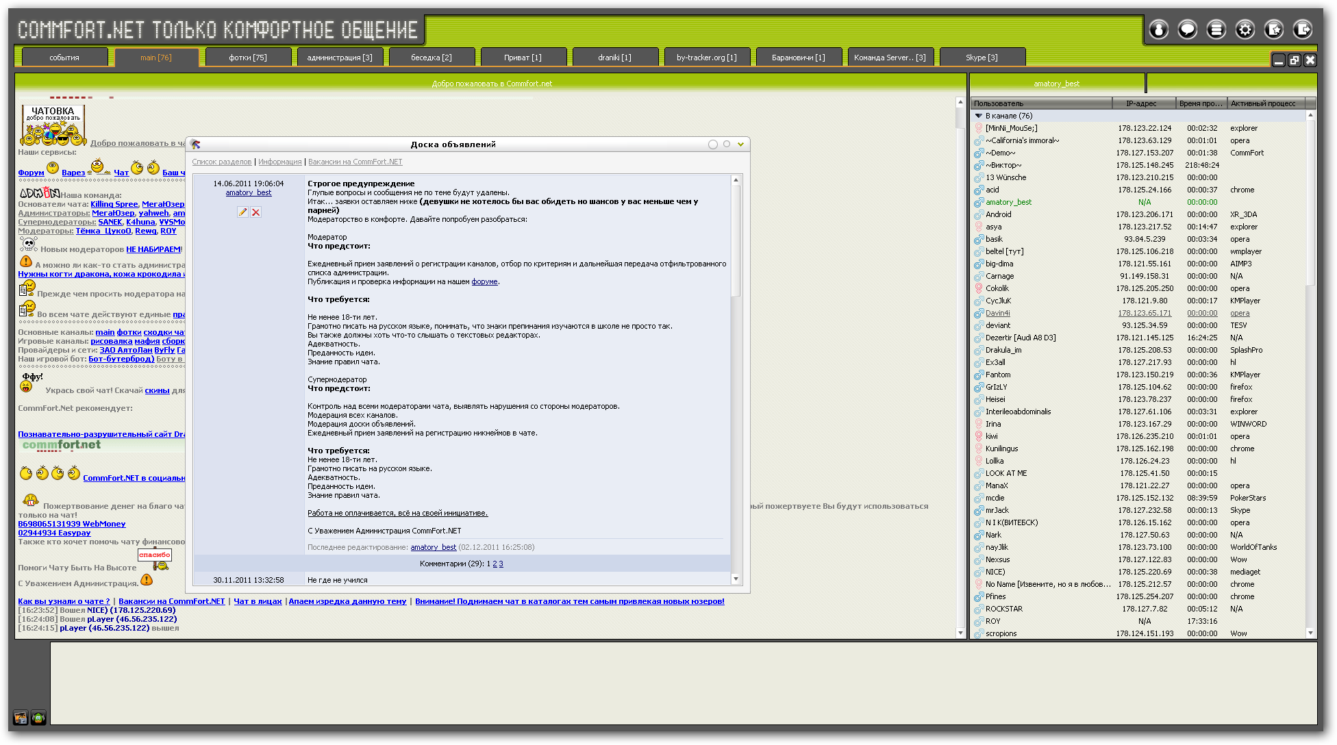1337x745 pixels.
Task: Click the green headphone mascot icon
Action: (38, 718)
